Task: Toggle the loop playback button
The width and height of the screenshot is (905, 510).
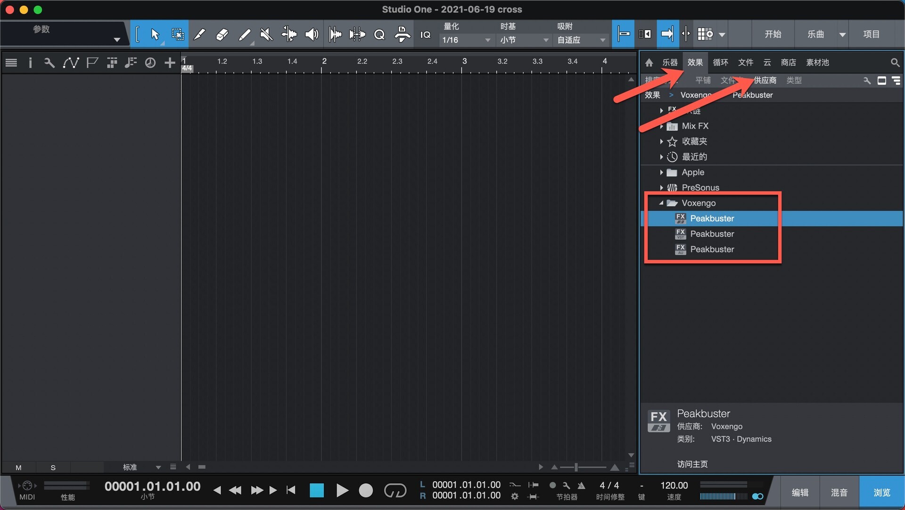Action: [395, 491]
